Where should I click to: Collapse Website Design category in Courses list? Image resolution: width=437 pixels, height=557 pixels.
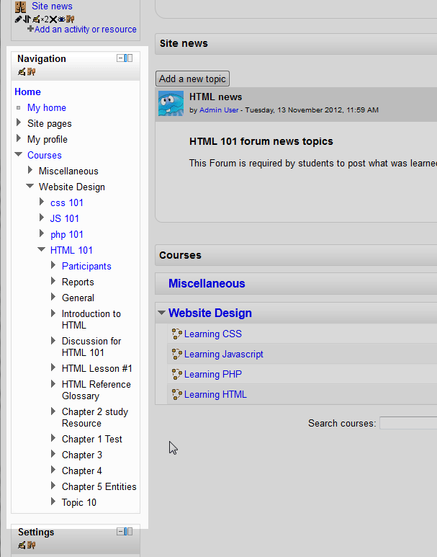(161, 313)
